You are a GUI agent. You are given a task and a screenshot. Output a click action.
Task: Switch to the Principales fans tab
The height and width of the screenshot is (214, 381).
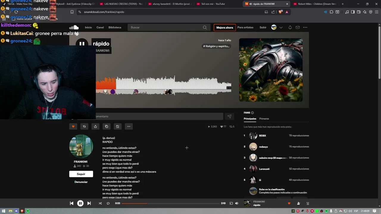pyautogui.click(x=250, y=119)
